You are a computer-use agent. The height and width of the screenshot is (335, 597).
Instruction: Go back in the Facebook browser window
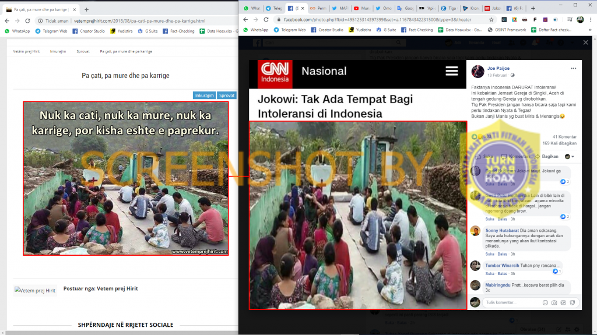(245, 19)
